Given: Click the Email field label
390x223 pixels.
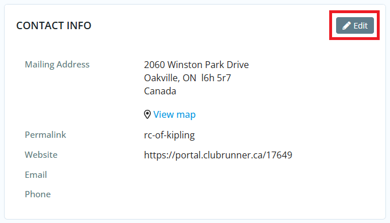Looking at the screenshot, I should coord(36,174).
